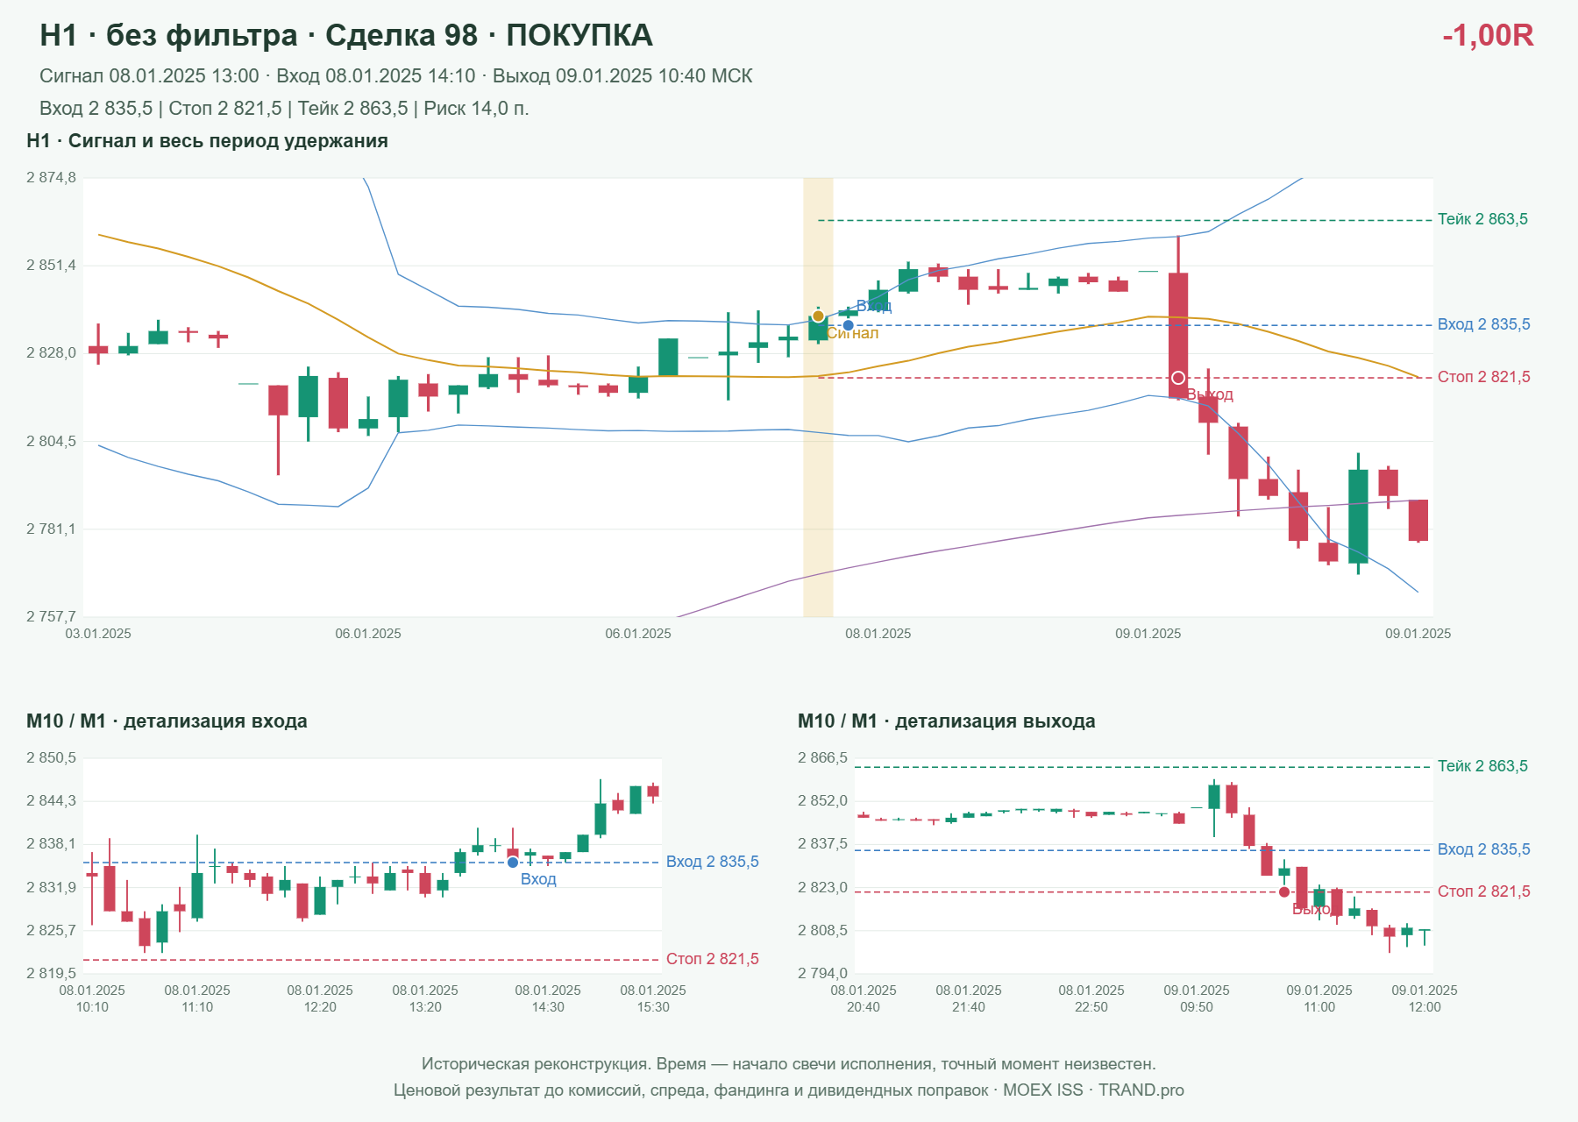The height and width of the screenshot is (1122, 1578).
Task: Click the 08.01.2025 10:10 time label
Action: (x=92, y=998)
